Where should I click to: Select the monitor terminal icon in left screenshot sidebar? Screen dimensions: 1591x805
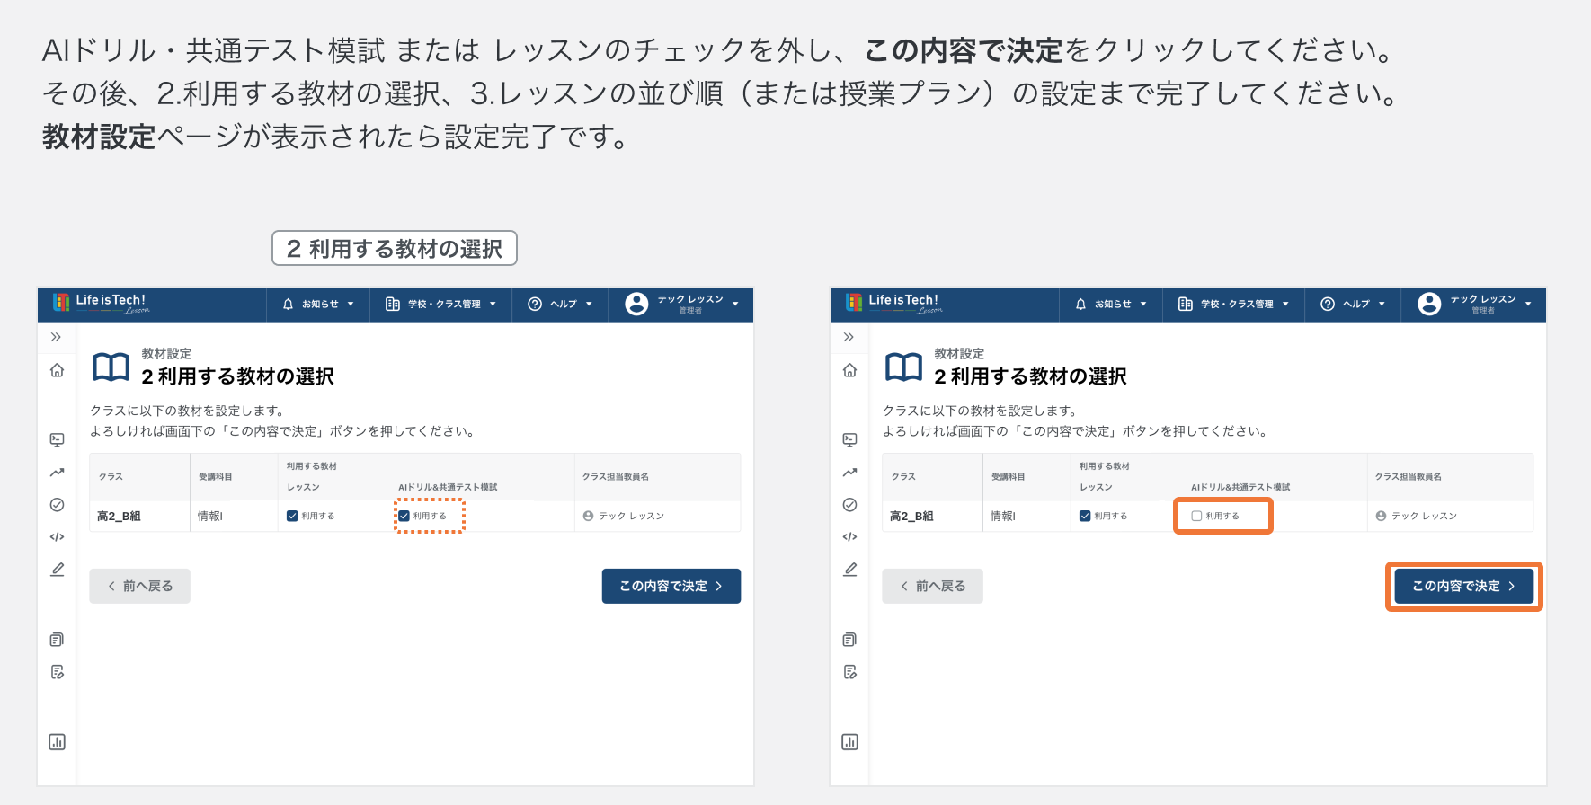pyautogui.click(x=57, y=439)
